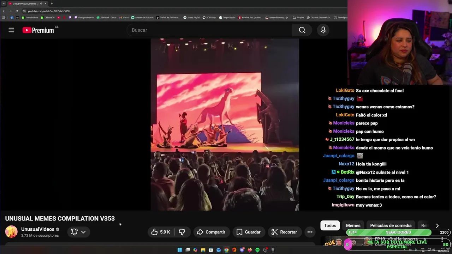Select the Todos filter chip
This screenshot has width=452, height=254.
330,225
